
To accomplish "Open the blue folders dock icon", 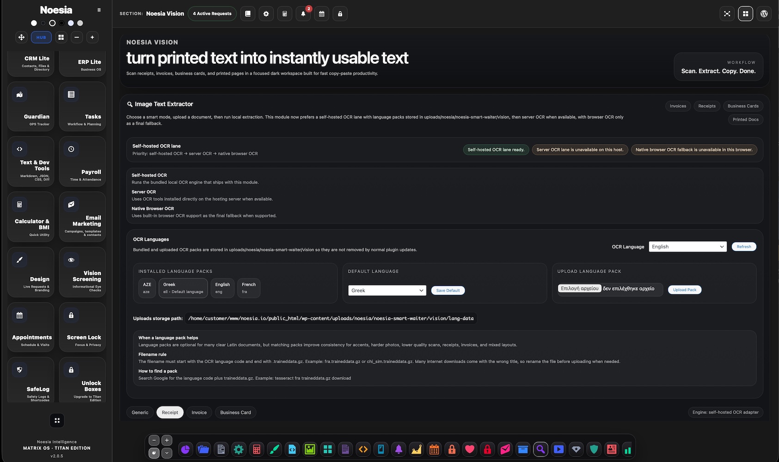I will 203,449.
